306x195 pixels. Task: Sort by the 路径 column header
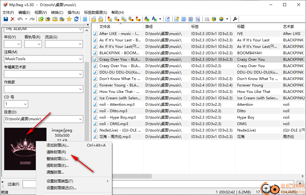pos(166,27)
